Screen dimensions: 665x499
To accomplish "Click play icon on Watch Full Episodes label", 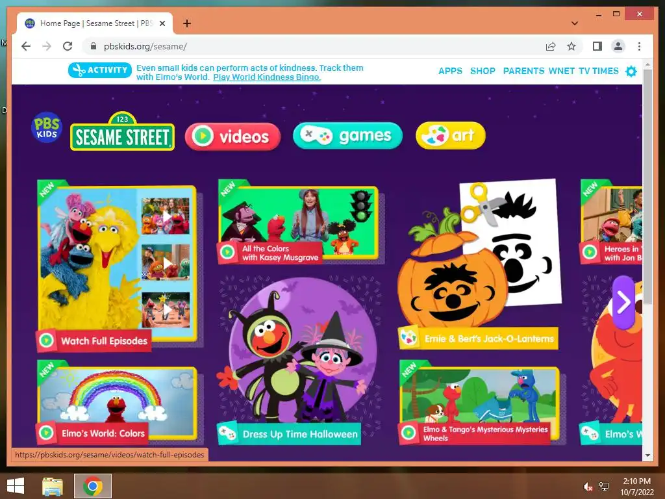I will coord(46,340).
